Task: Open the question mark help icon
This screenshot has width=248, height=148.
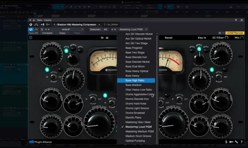Action: pyautogui.click(x=241, y=142)
